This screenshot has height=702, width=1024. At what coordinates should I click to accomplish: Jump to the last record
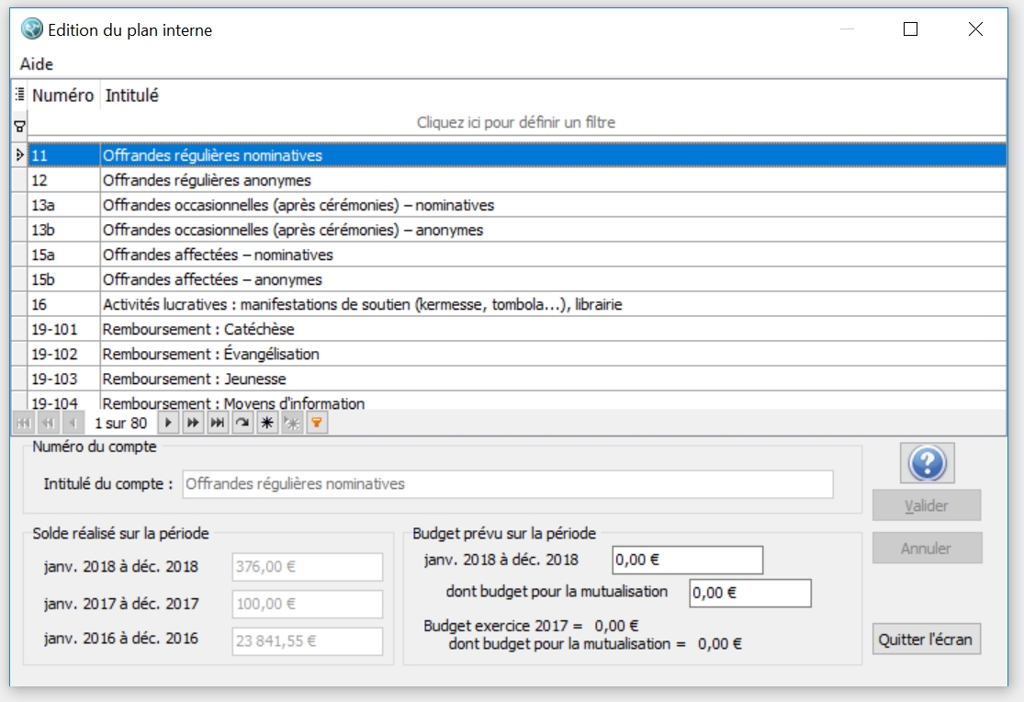click(218, 423)
